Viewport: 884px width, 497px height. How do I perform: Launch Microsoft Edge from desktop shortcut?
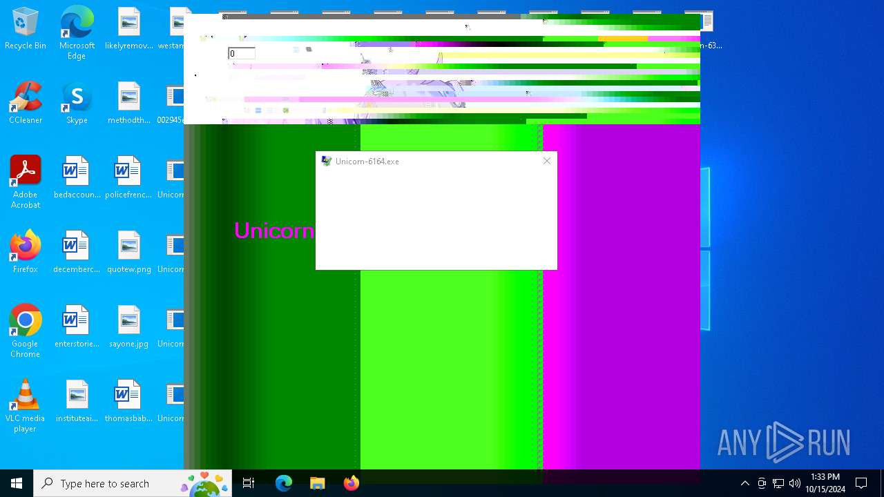click(77, 33)
